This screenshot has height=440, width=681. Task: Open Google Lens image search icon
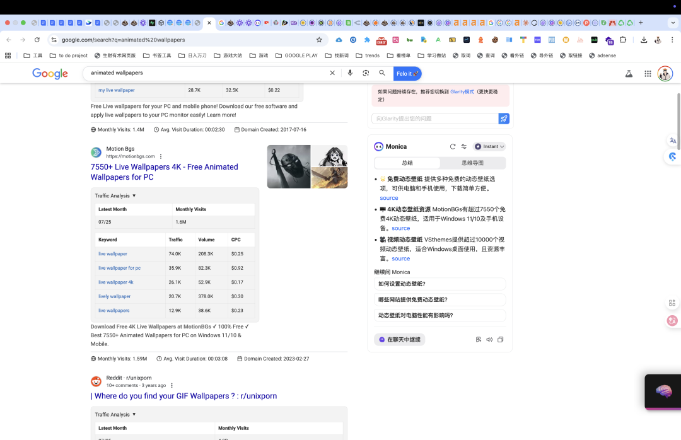pyautogui.click(x=366, y=73)
